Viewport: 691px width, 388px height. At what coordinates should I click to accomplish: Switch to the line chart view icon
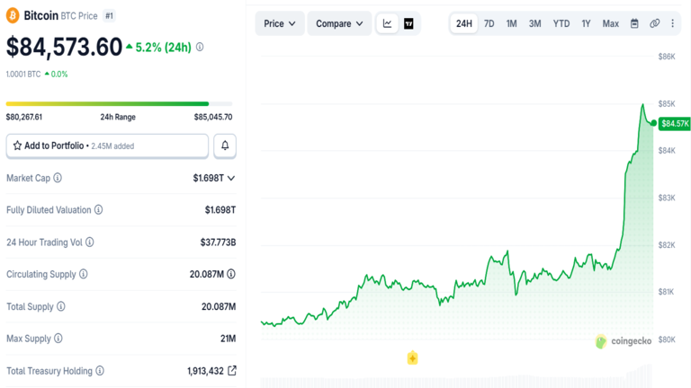tap(388, 23)
